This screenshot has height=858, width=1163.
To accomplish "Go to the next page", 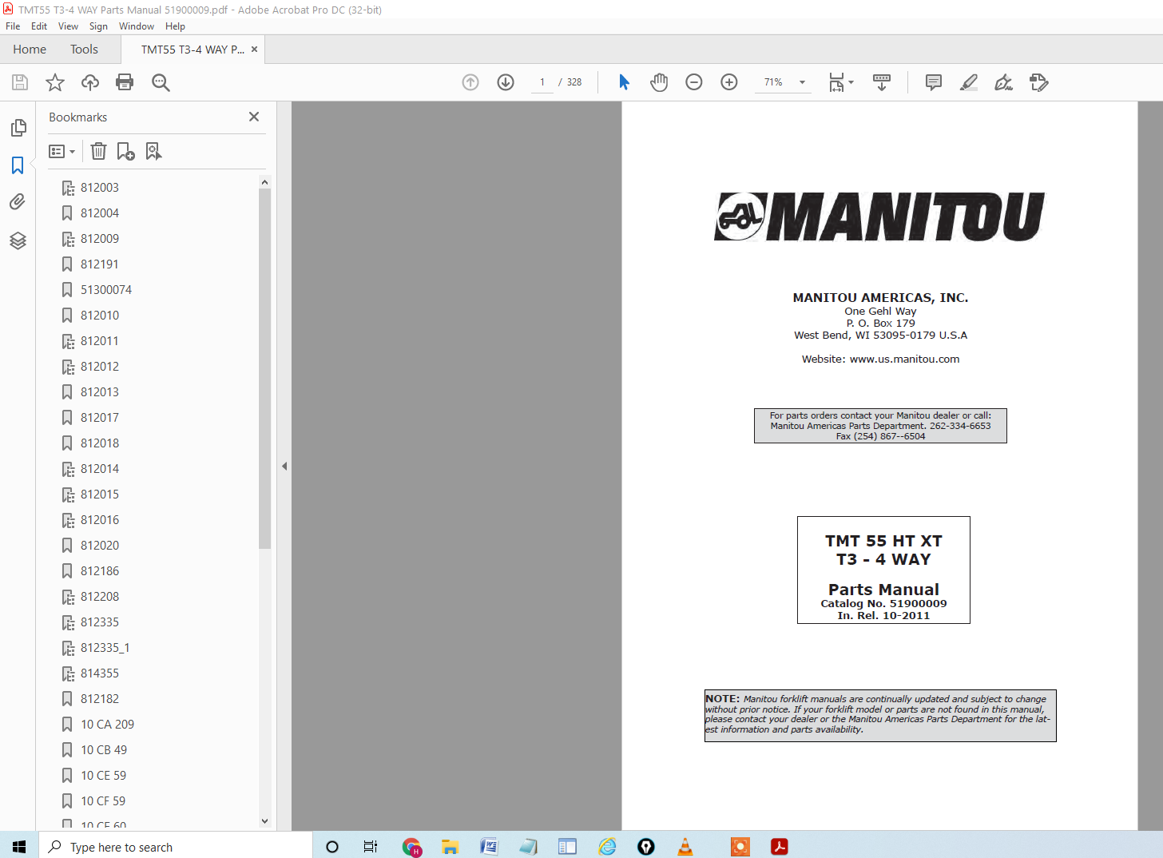I will coord(506,82).
